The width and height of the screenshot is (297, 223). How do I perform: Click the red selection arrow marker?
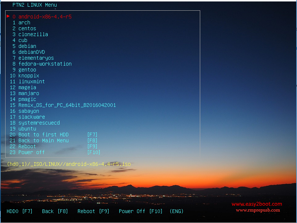pyautogui.click(x=8, y=16)
